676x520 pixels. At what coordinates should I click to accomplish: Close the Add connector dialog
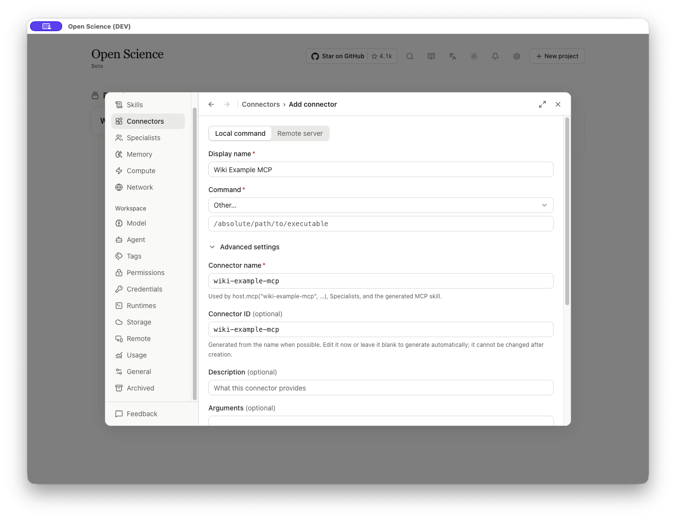tap(558, 104)
